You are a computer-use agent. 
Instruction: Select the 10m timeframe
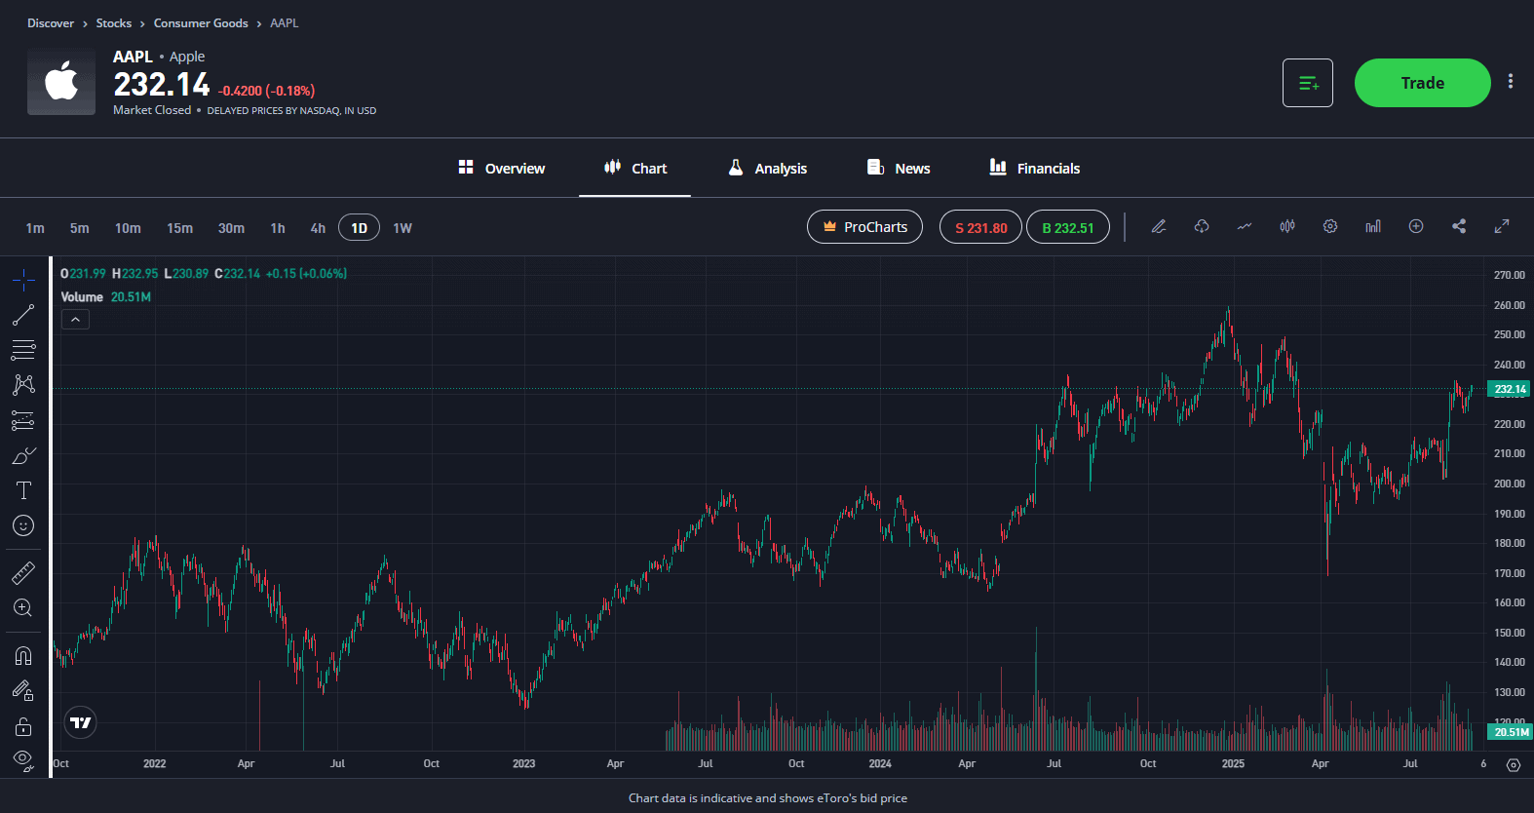pyautogui.click(x=128, y=228)
